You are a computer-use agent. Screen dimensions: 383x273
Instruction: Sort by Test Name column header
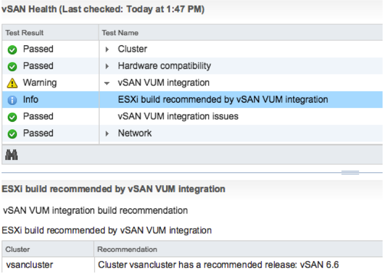[241, 33]
